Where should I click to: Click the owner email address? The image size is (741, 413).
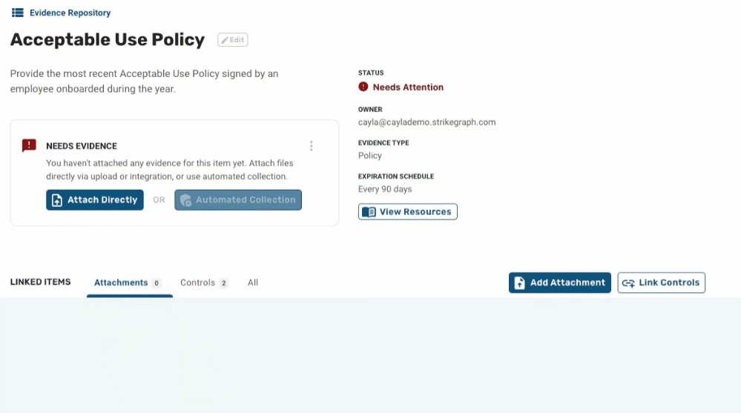(x=427, y=122)
